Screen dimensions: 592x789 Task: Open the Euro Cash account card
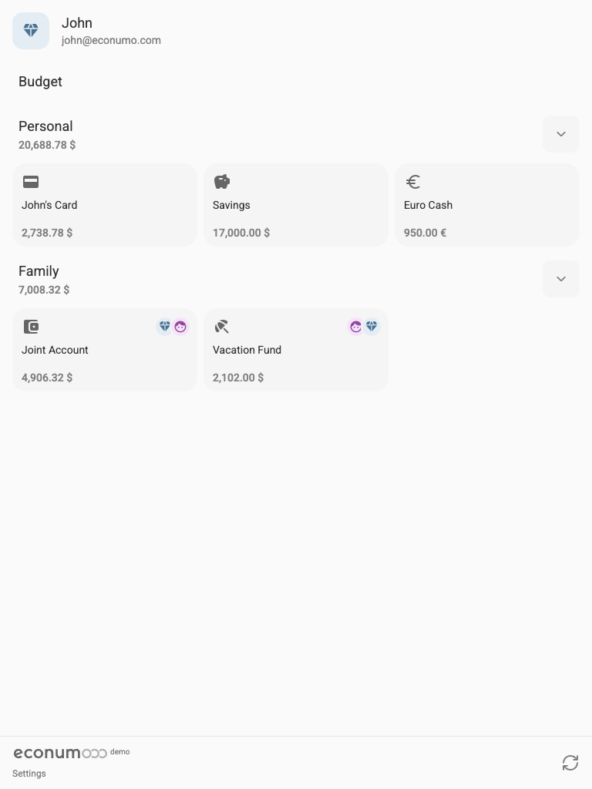point(487,205)
